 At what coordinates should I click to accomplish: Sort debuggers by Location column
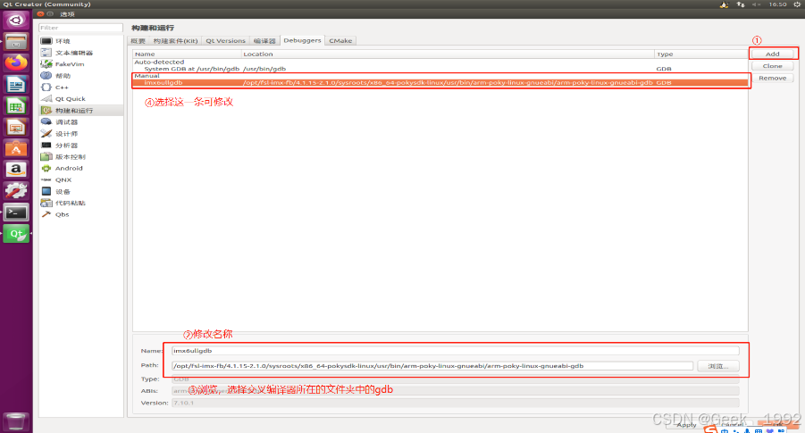448,54
